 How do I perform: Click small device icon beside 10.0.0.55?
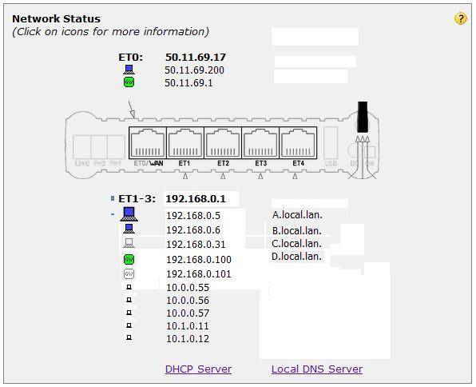[x=129, y=287]
